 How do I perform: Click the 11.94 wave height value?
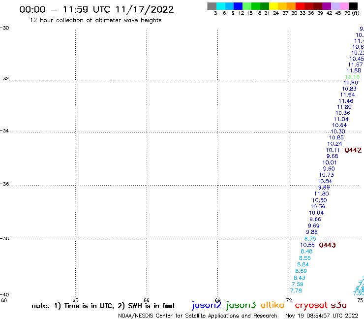(347, 95)
